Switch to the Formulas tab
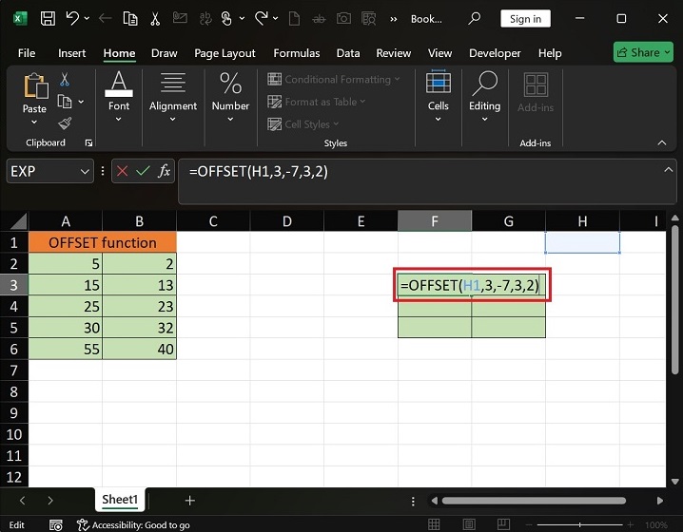Image resolution: width=683 pixels, height=532 pixels. [297, 53]
